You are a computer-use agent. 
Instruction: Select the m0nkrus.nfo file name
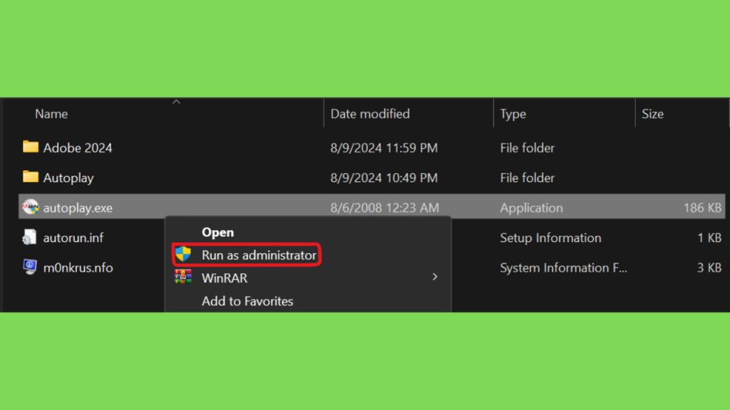[x=78, y=268]
